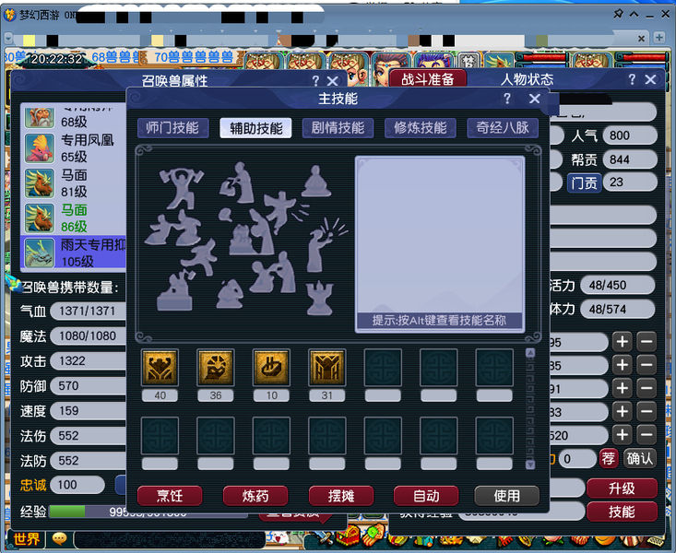Click the 忠诚 value 100
Viewport: 676px width, 553px height.
pyautogui.click(x=77, y=485)
